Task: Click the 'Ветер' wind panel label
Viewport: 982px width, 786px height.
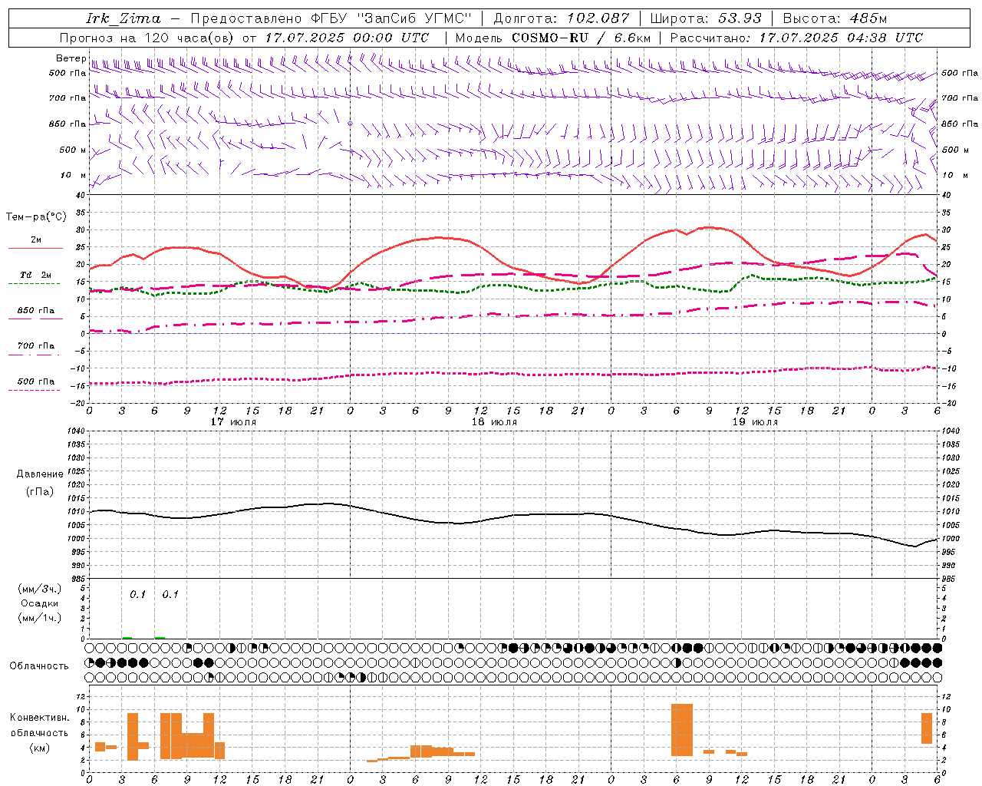Action: point(71,58)
